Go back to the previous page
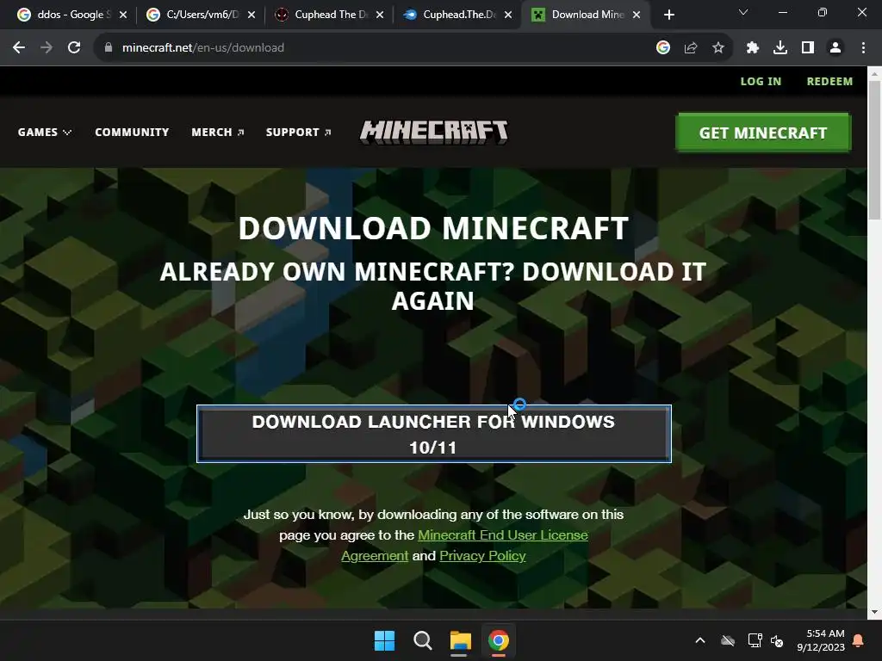The image size is (882, 661). click(x=19, y=48)
